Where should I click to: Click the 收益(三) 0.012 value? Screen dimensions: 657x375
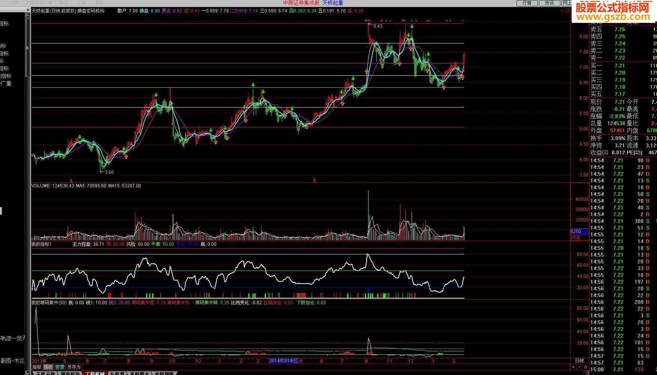[618, 152]
